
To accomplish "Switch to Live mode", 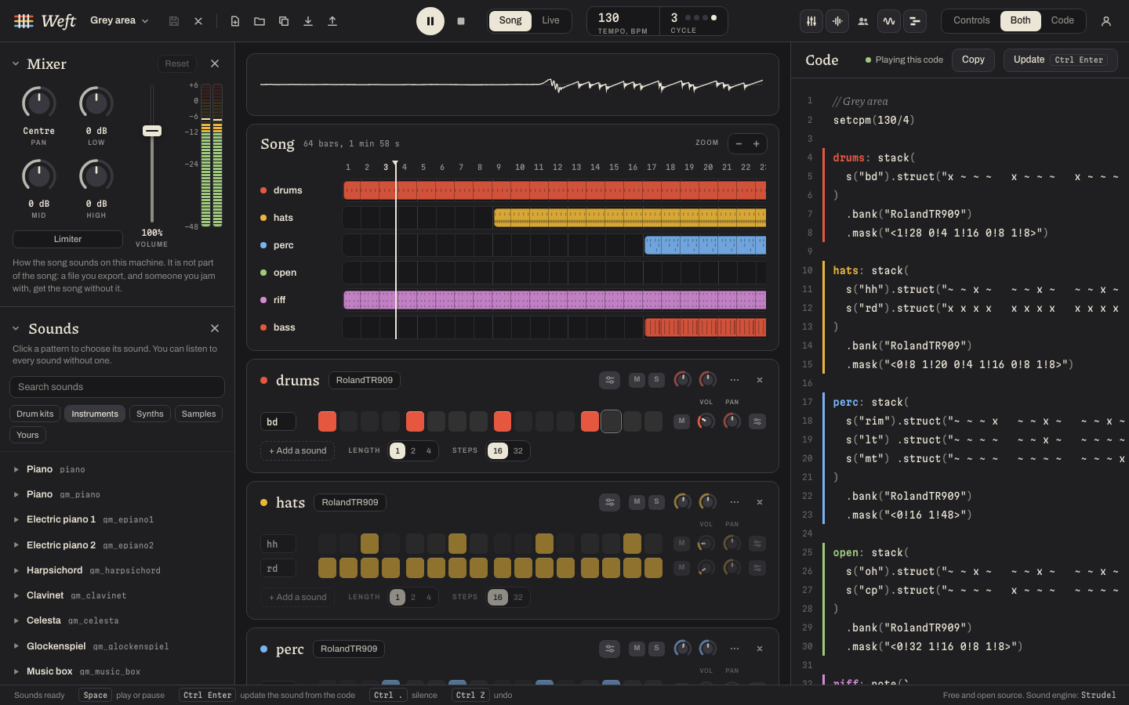I will pyautogui.click(x=550, y=21).
